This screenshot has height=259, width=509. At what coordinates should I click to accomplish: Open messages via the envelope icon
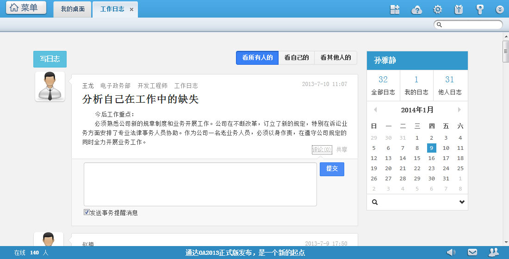(x=472, y=252)
